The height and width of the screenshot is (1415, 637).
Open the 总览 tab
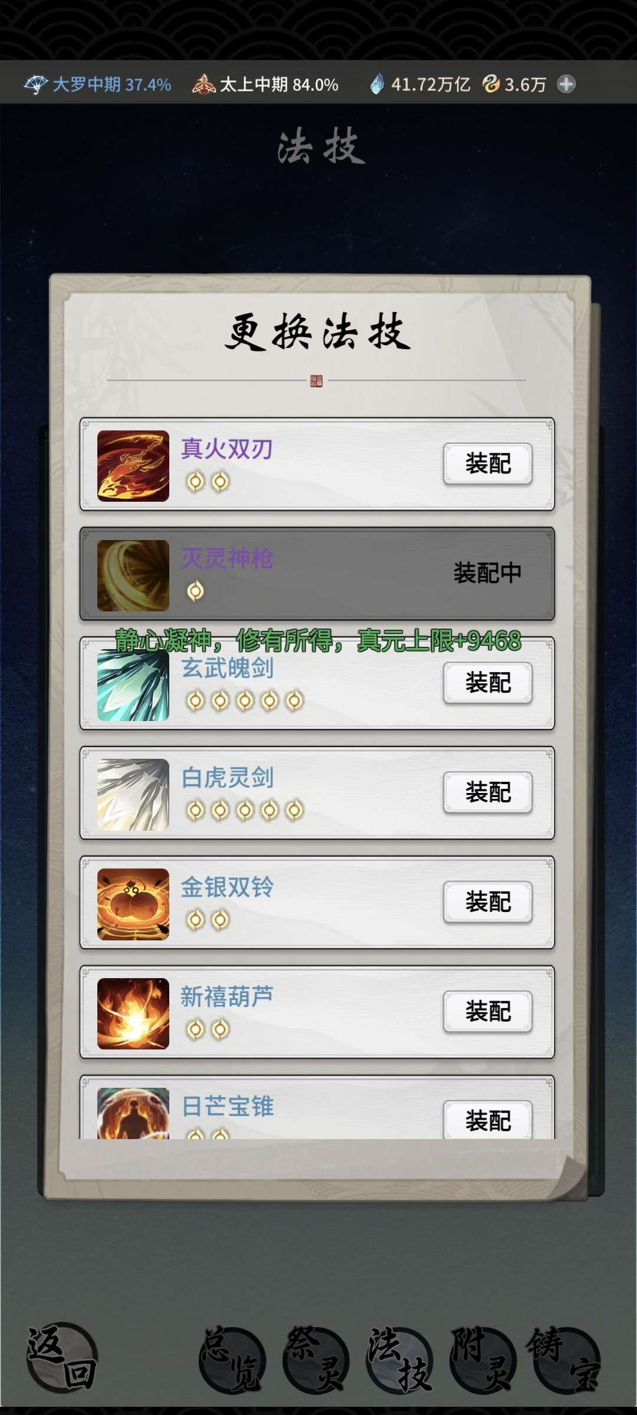232,1360
